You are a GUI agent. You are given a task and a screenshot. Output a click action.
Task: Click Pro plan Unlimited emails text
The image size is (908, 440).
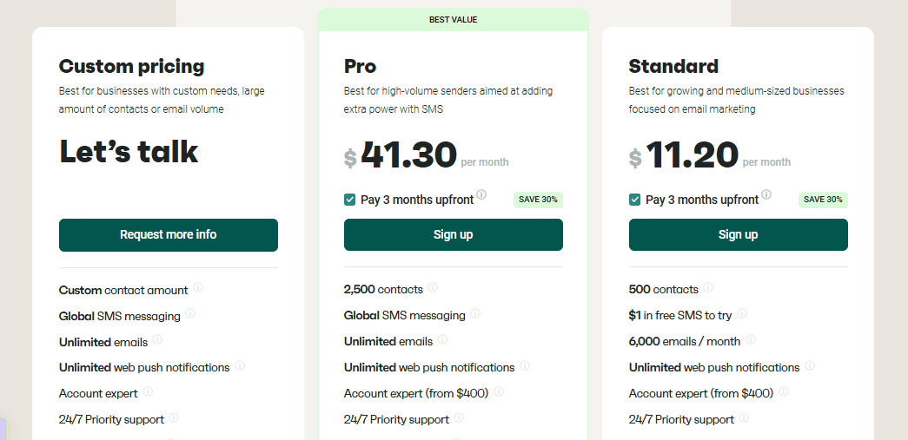(x=388, y=342)
